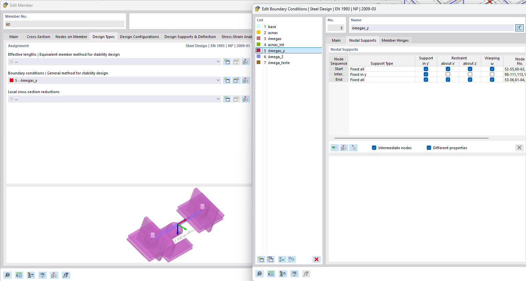Click the Name input field containing ómegas_y
The height and width of the screenshot is (281, 526).
coord(431,28)
